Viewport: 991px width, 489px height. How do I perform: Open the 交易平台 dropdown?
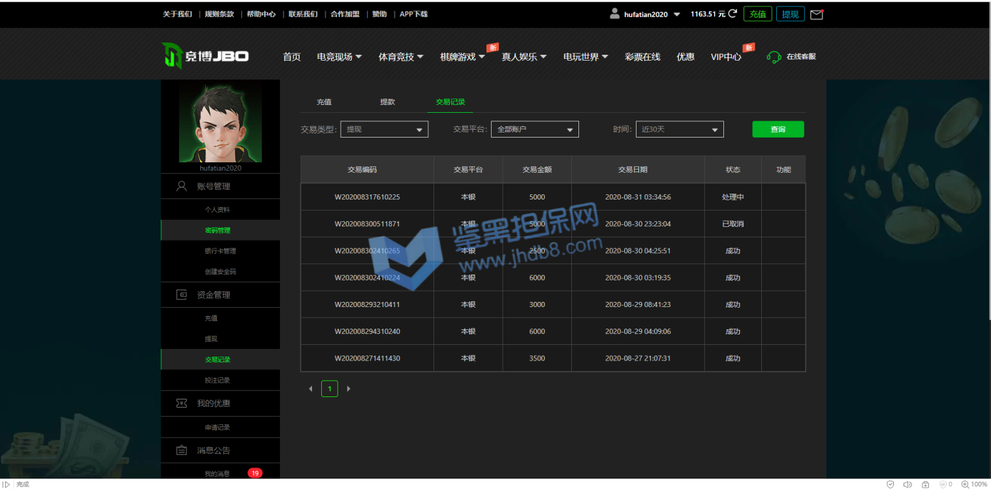tap(535, 130)
